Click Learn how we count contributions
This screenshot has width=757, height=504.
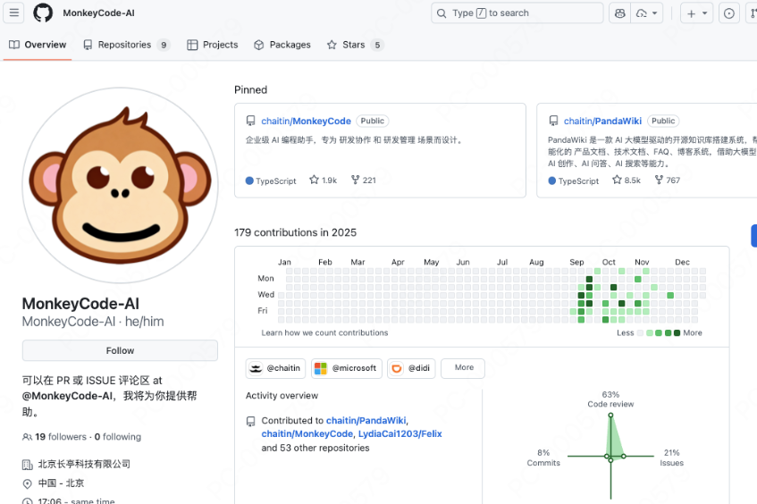(x=324, y=332)
